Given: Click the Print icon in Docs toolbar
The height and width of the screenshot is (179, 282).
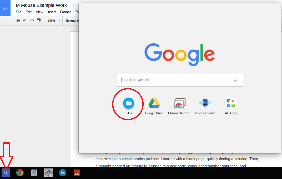Looking at the screenshot, I should (x=18, y=21).
